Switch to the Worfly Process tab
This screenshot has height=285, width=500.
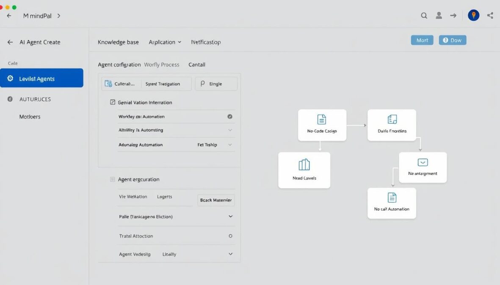pos(162,65)
